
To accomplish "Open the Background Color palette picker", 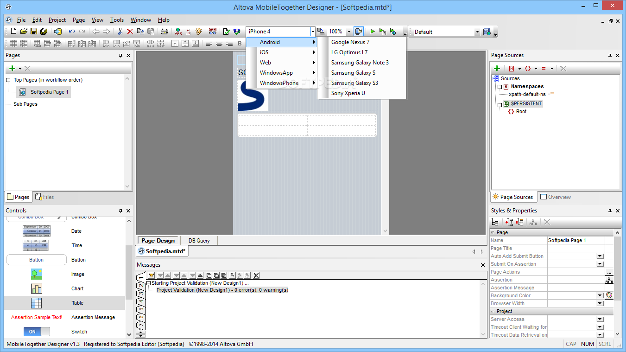I will [x=609, y=295].
